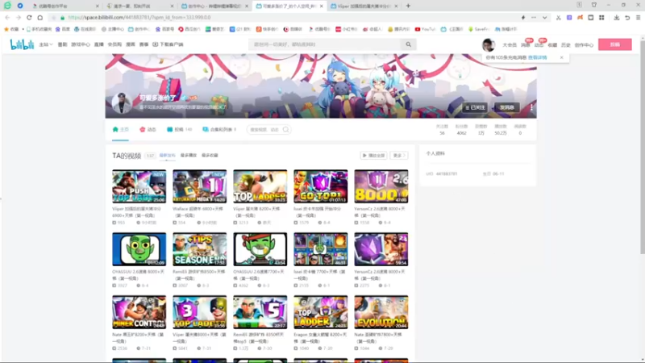645x363 pixels.
Task: Click the 更多 button with chevron
Action: [x=399, y=156]
